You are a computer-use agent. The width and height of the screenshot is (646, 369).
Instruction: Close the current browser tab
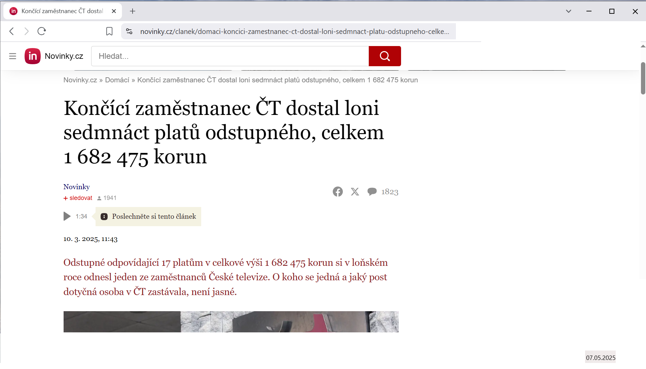click(114, 11)
